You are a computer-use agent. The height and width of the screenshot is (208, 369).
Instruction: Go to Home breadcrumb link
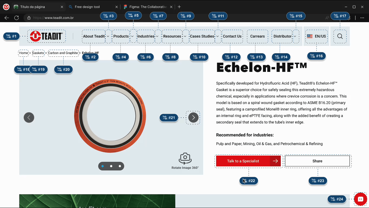pos(24,53)
